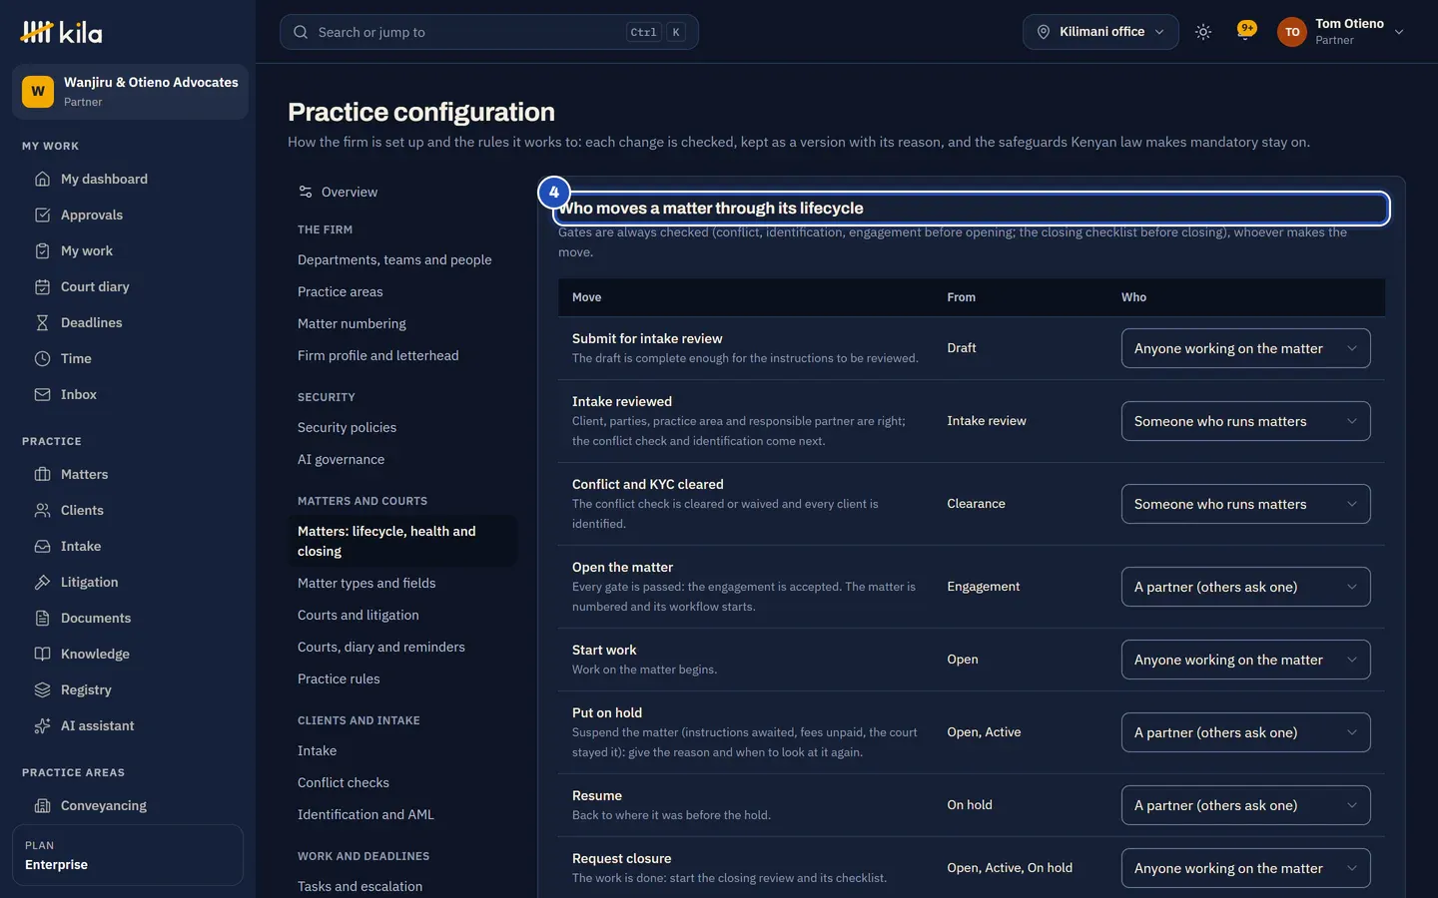Click the Approvals checkmark icon

[x=42, y=215]
